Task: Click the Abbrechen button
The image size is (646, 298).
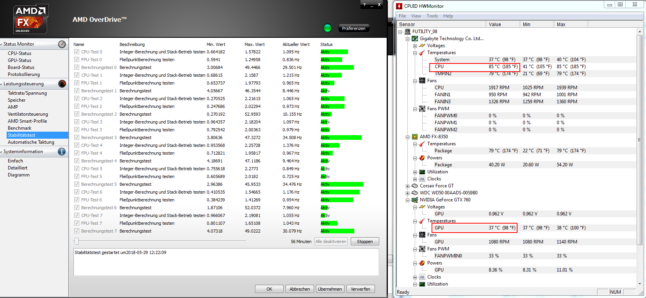Action: (x=300, y=289)
